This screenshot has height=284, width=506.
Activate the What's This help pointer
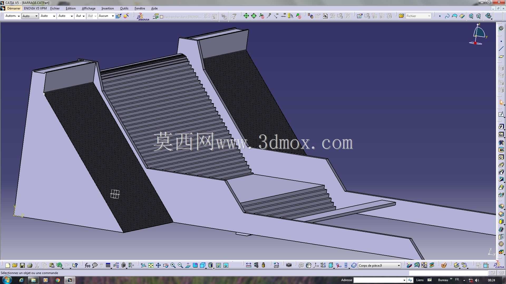point(75,265)
